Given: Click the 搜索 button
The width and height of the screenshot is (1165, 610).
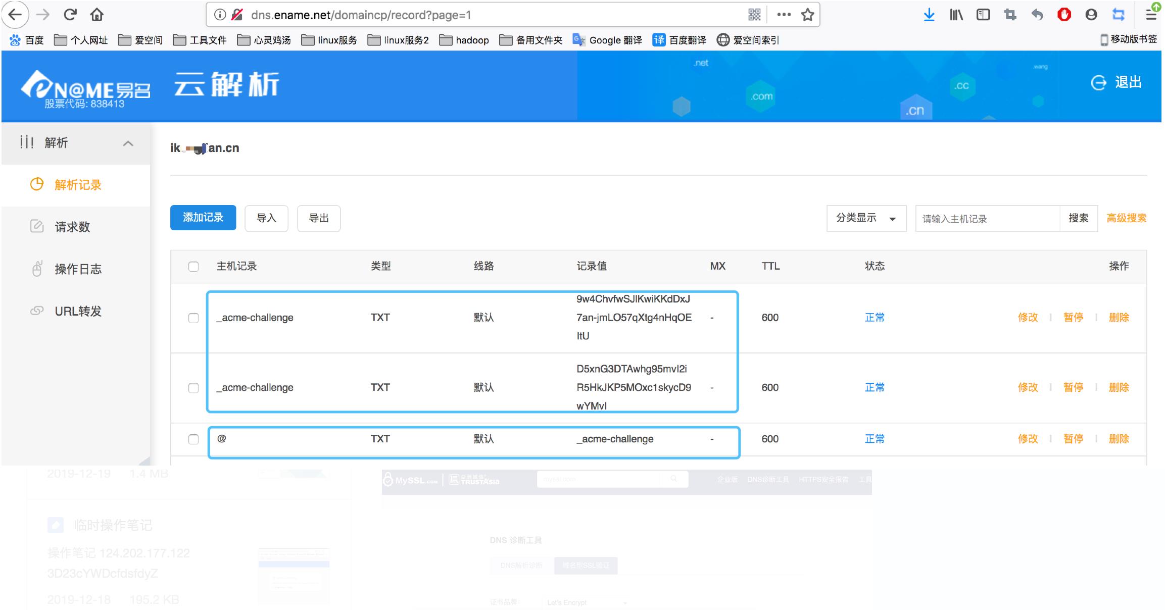Looking at the screenshot, I should [x=1079, y=218].
